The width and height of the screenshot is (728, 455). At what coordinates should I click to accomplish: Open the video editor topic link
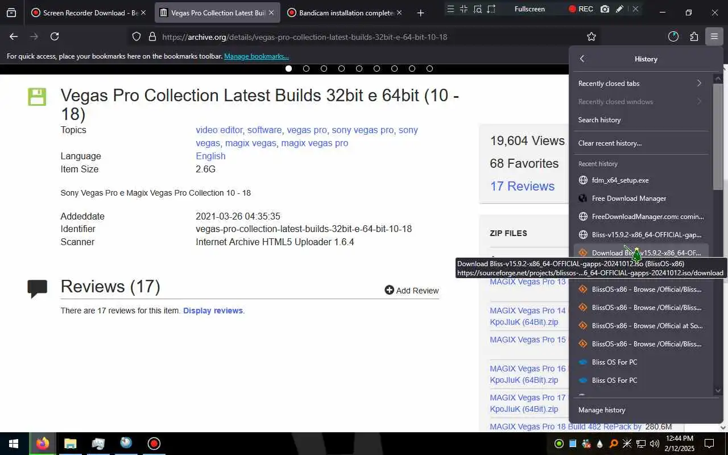[x=219, y=130]
